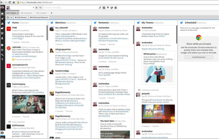Open the Analytics bar chart icon
The image size is (219, 139).
tap(2, 23)
